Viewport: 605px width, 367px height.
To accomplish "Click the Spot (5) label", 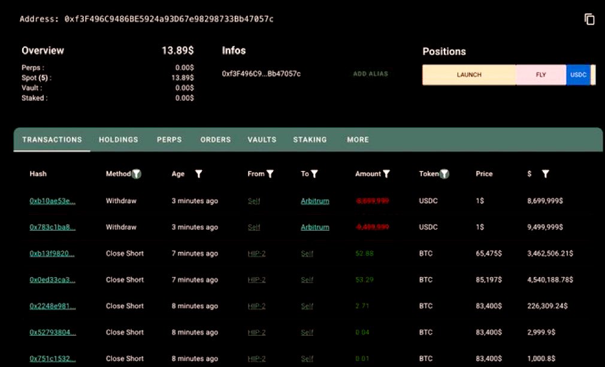I will click(37, 77).
